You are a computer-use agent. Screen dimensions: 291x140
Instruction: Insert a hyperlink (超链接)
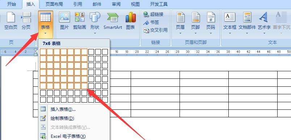(154, 14)
